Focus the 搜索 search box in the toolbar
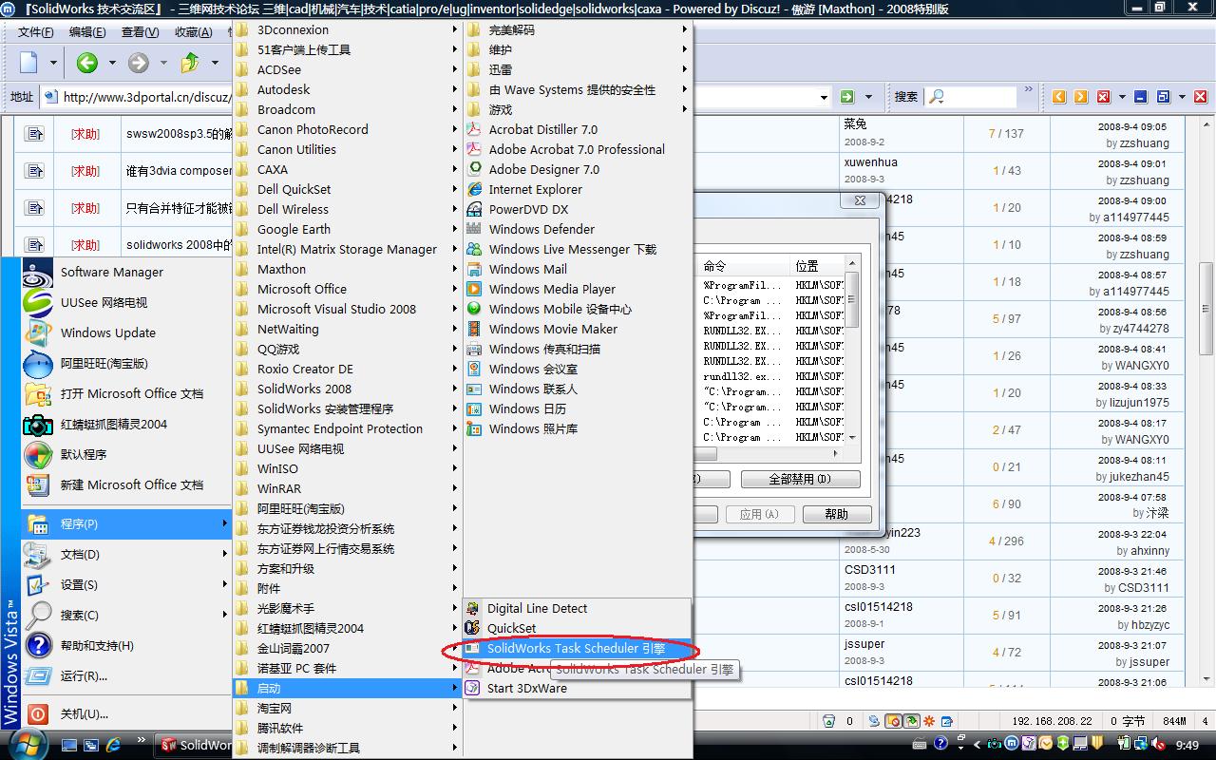 (970, 96)
